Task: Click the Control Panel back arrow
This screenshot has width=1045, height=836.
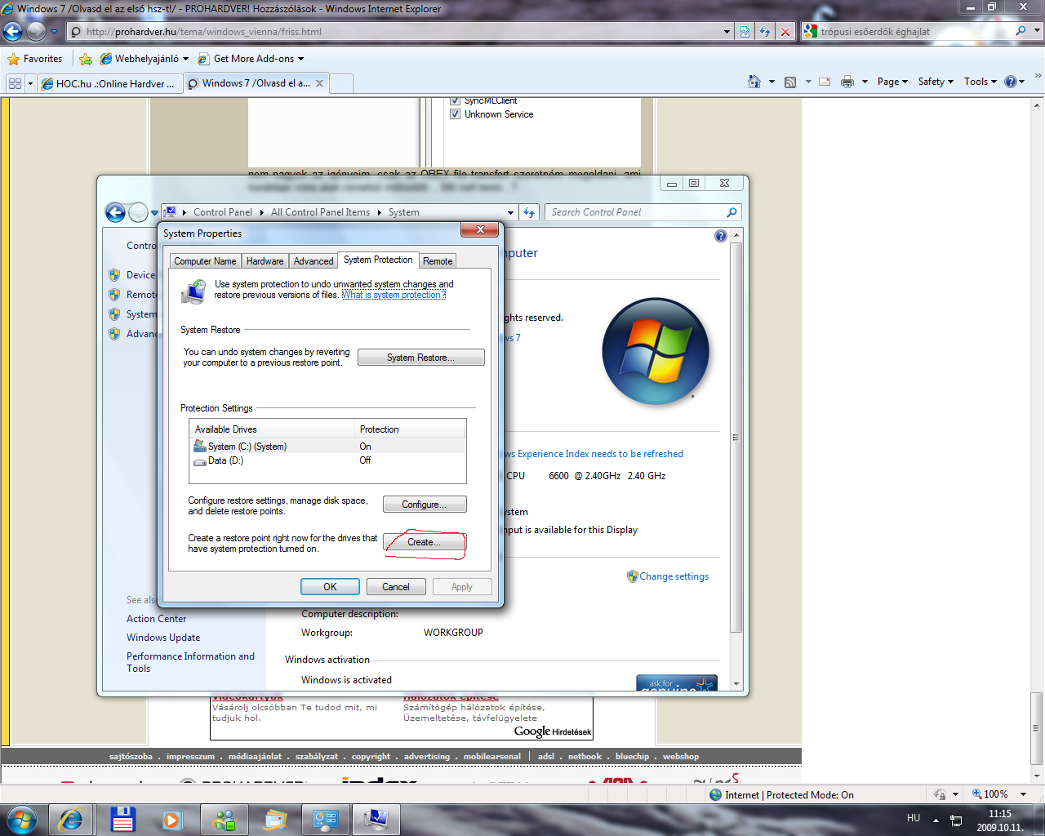Action: [x=115, y=213]
